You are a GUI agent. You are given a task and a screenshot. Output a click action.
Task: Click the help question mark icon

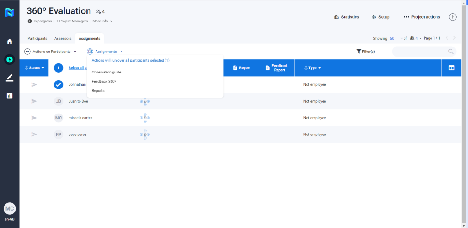pos(452,17)
